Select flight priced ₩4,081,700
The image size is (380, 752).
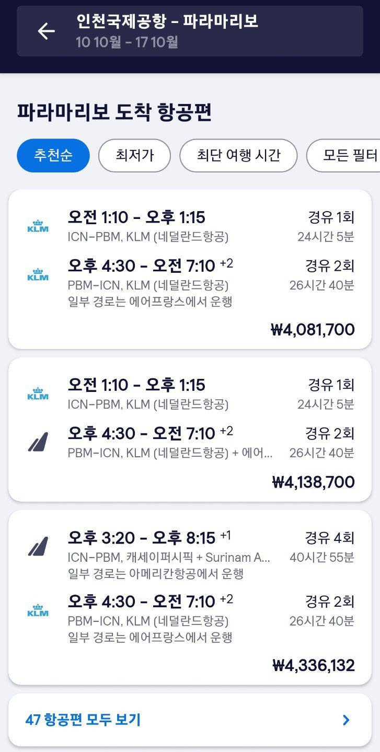tap(313, 330)
